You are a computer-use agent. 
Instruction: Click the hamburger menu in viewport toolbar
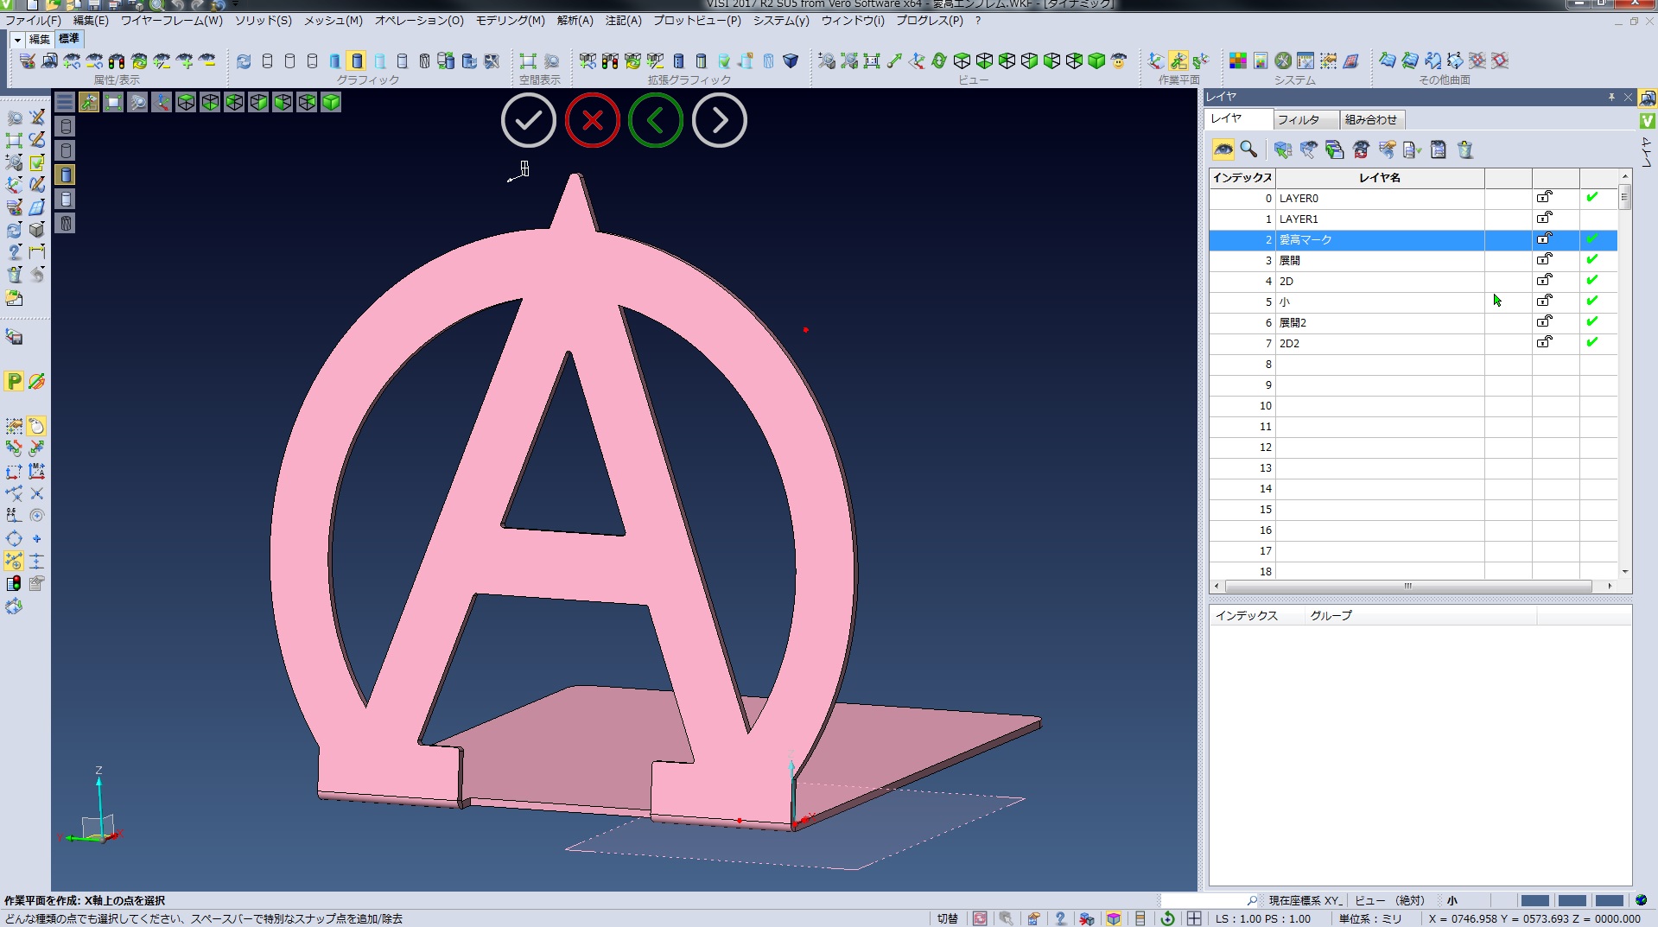pos(65,102)
